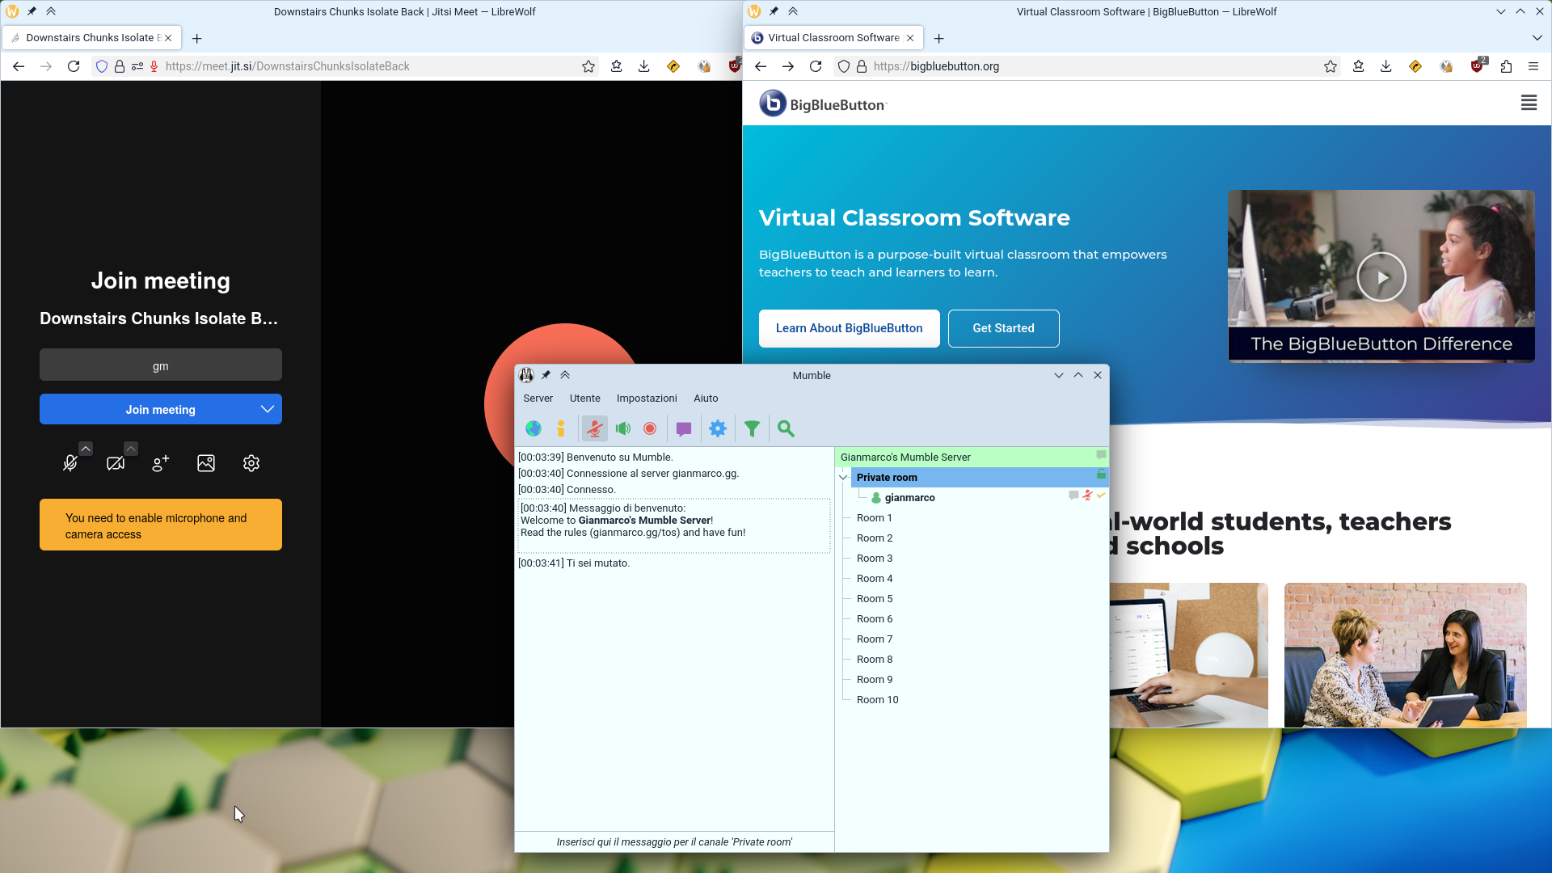Play The BigBlueButton Difference video
The image size is (1552, 873).
coord(1381,276)
